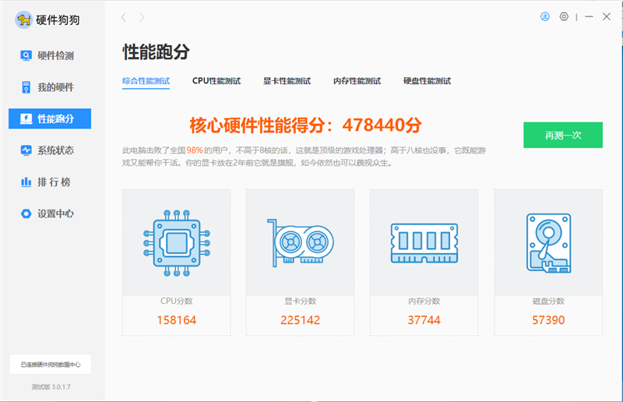Navigate forward with the right arrow
The height and width of the screenshot is (402, 623).
coord(142,17)
